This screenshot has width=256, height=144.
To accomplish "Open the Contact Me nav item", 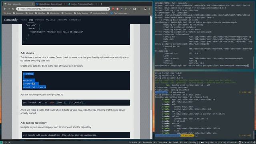I will 75,20.
